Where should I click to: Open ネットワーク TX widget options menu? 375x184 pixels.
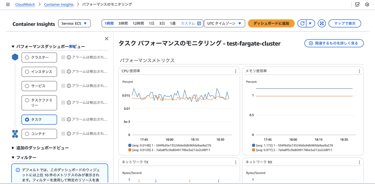[236, 162]
